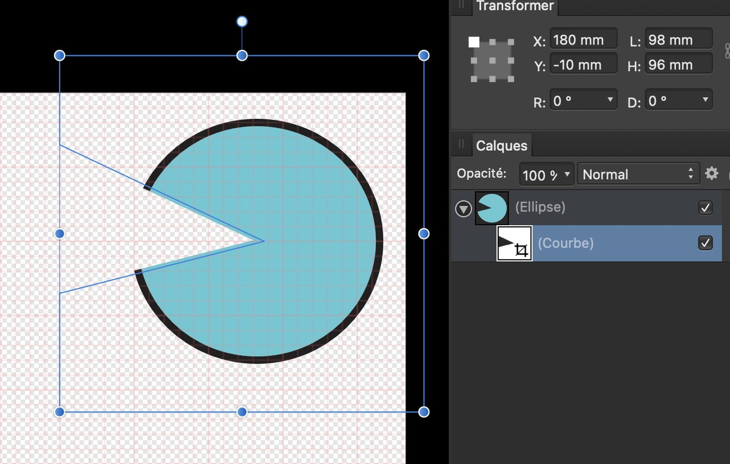
Task: Switch to the Transformer tab
Action: 515,6
